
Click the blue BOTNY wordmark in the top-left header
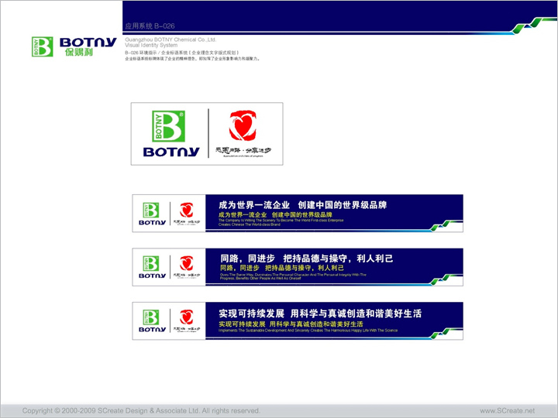pyautogui.click(x=88, y=43)
